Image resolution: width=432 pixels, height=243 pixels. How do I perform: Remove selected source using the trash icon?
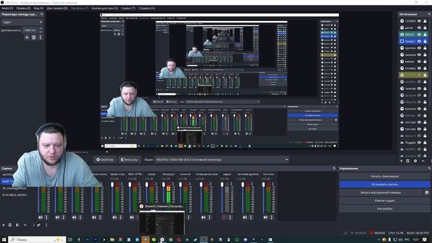click(x=408, y=161)
